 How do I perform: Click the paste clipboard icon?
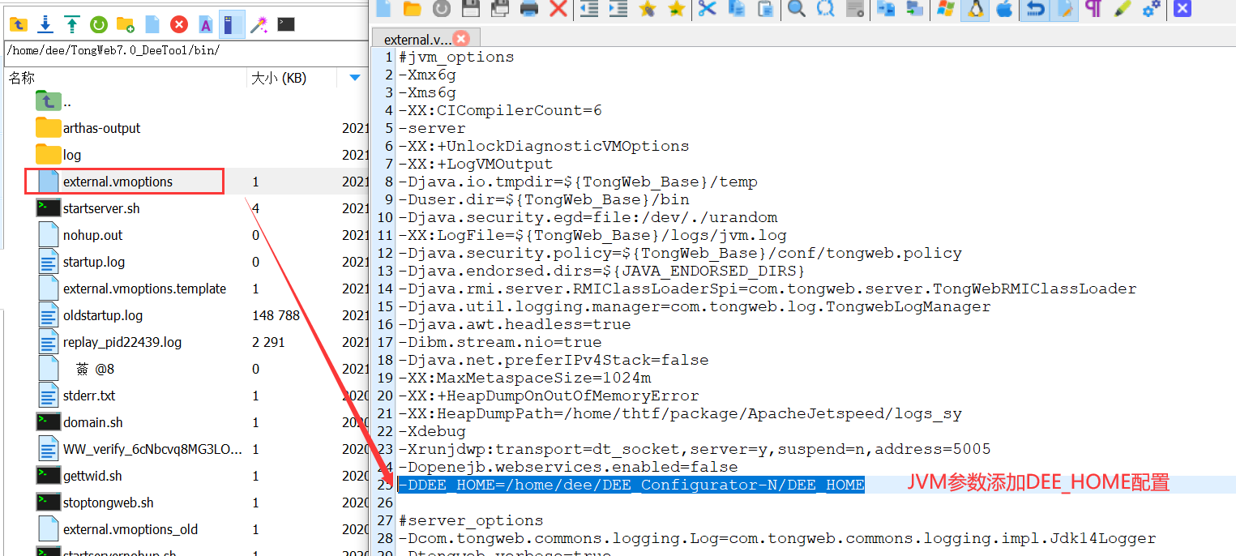click(x=765, y=8)
